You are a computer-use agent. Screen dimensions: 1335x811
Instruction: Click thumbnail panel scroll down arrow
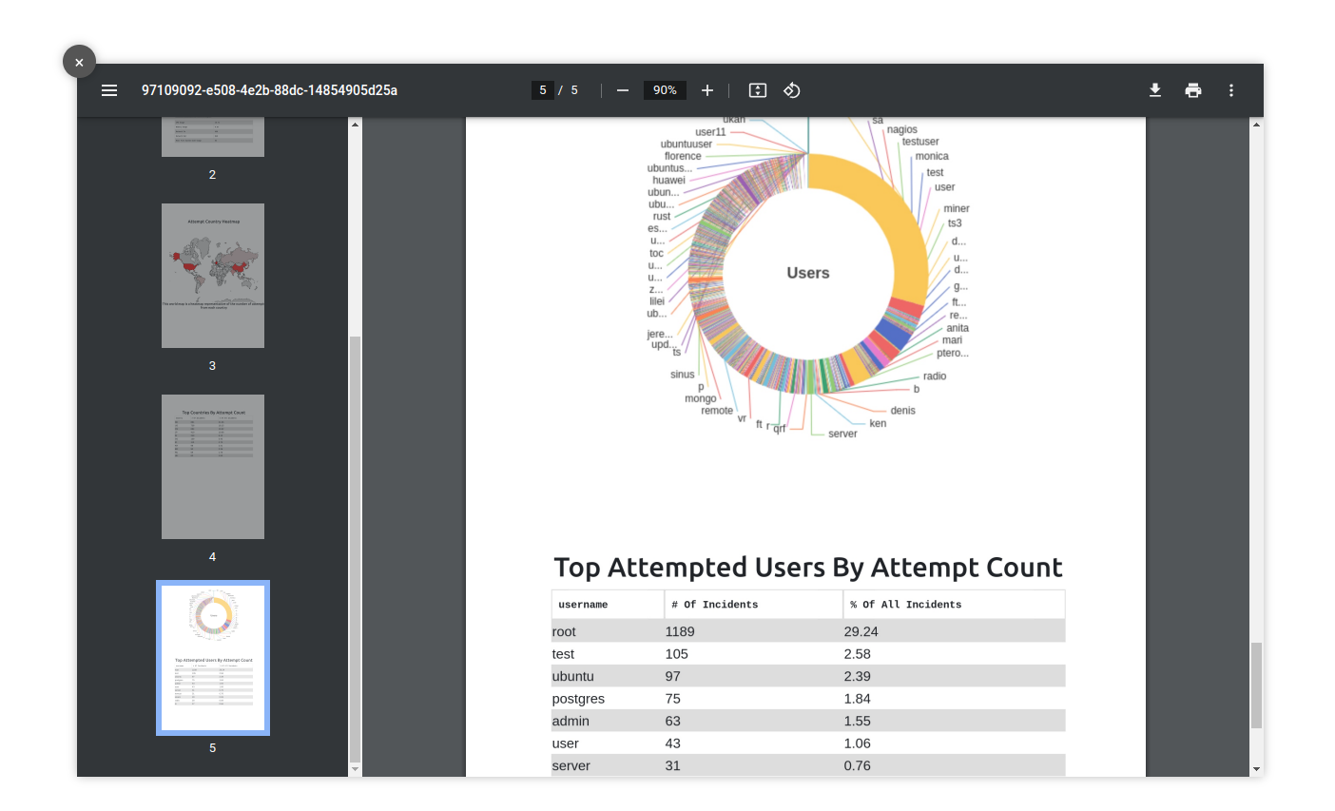pos(356,769)
